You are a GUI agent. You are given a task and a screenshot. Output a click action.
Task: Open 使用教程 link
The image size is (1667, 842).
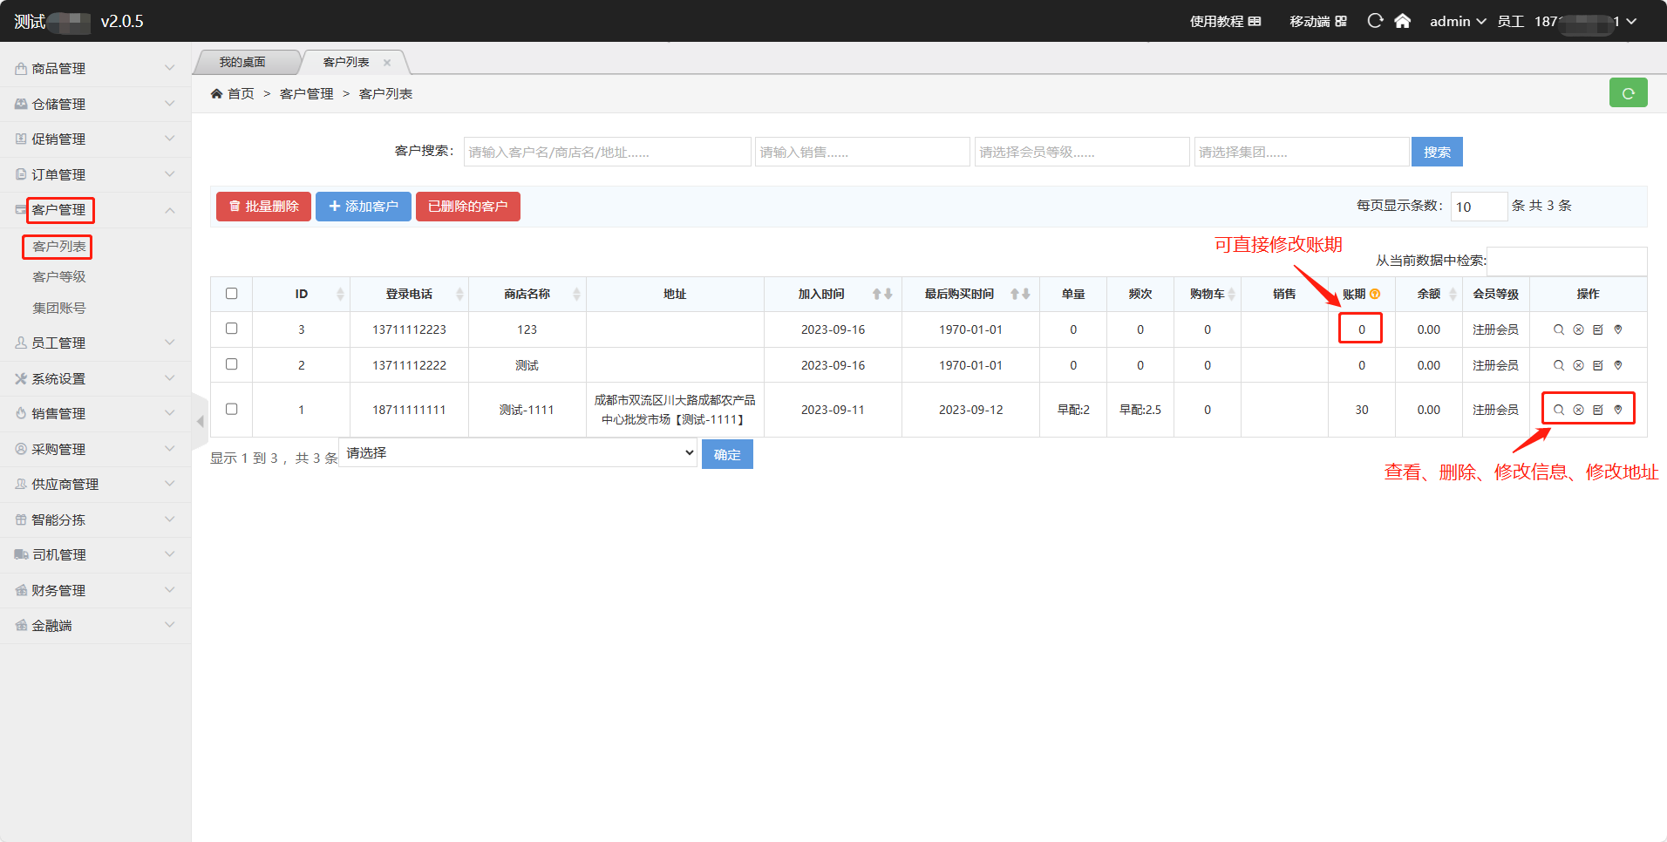tap(1225, 21)
